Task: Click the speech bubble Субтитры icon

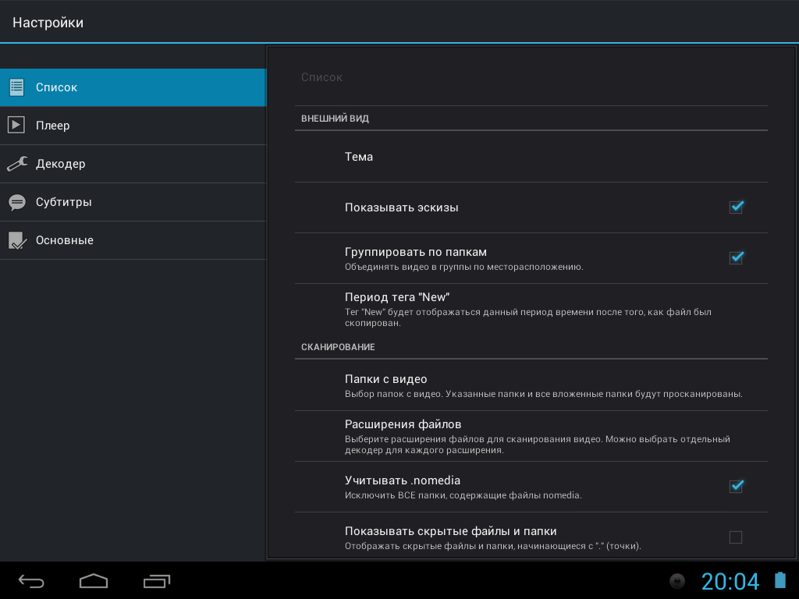Action: tap(16, 202)
